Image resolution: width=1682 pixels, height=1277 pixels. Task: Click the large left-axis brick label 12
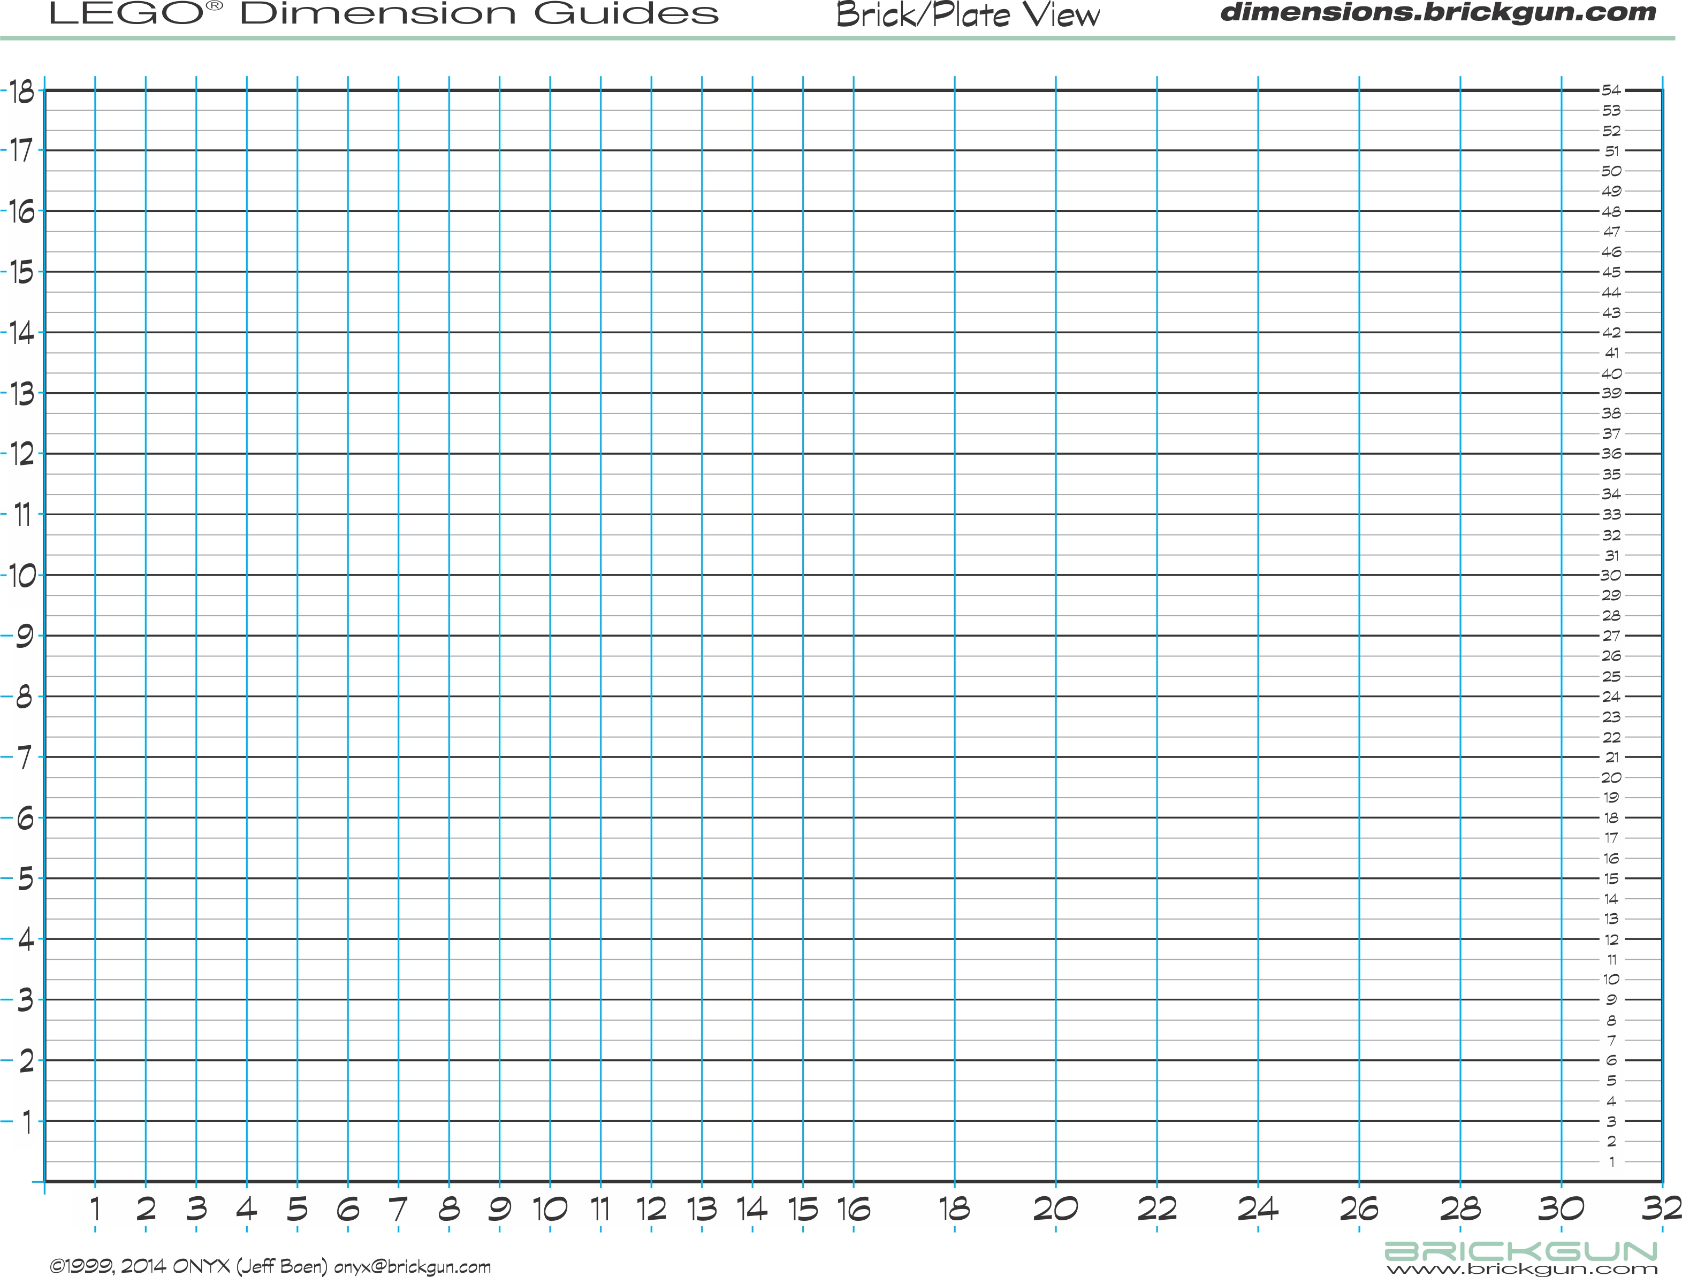(x=22, y=455)
